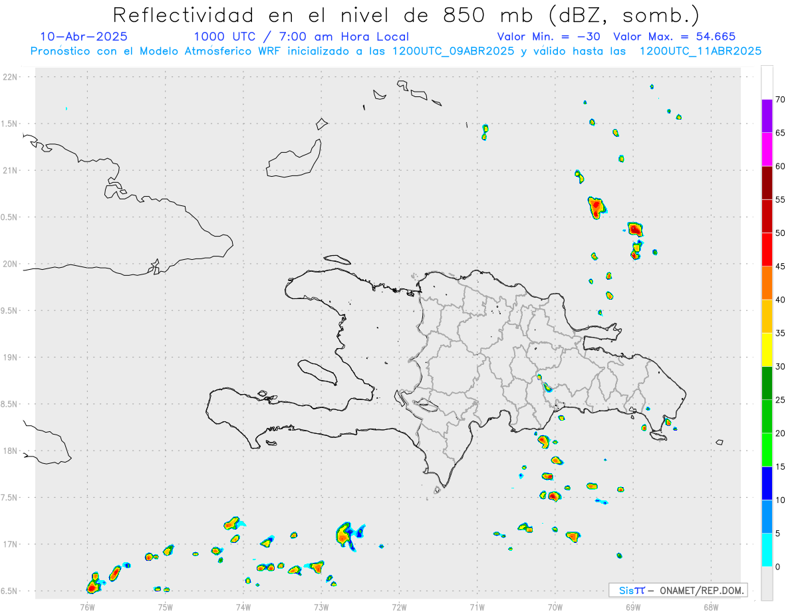Click the colorbar label '5'
Image resolution: width=798 pixels, height=616 pixels.
(x=777, y=534)
